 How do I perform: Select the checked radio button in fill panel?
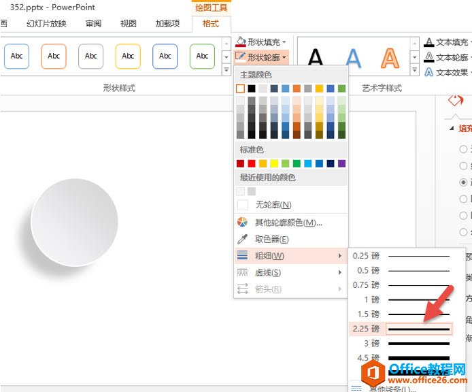pos(463,182)
